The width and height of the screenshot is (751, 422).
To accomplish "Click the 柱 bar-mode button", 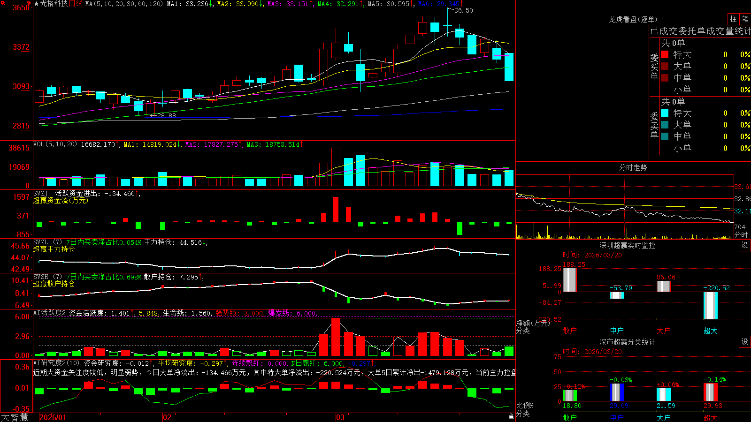I will [733, 19].
